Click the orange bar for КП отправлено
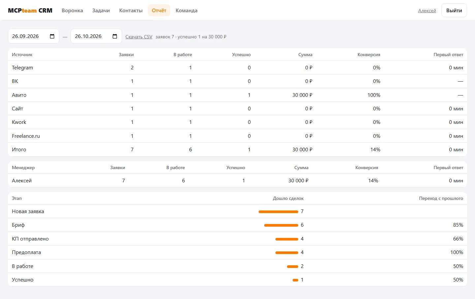 (x=287, y=239)
